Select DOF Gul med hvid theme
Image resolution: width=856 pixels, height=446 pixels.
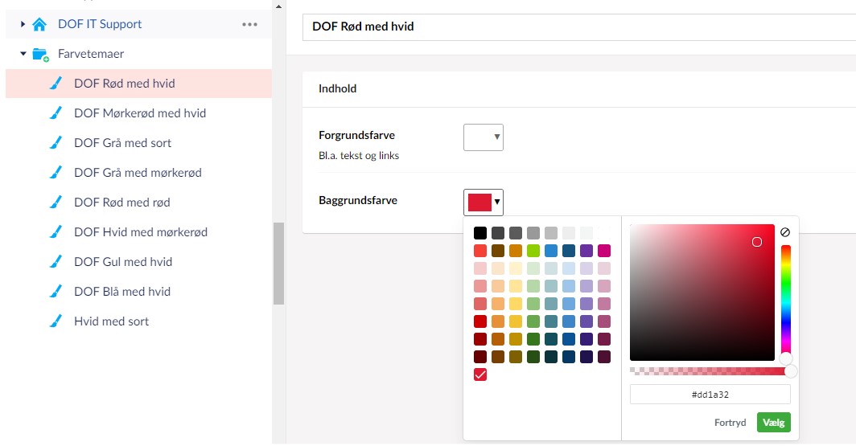tap(123, 262)
